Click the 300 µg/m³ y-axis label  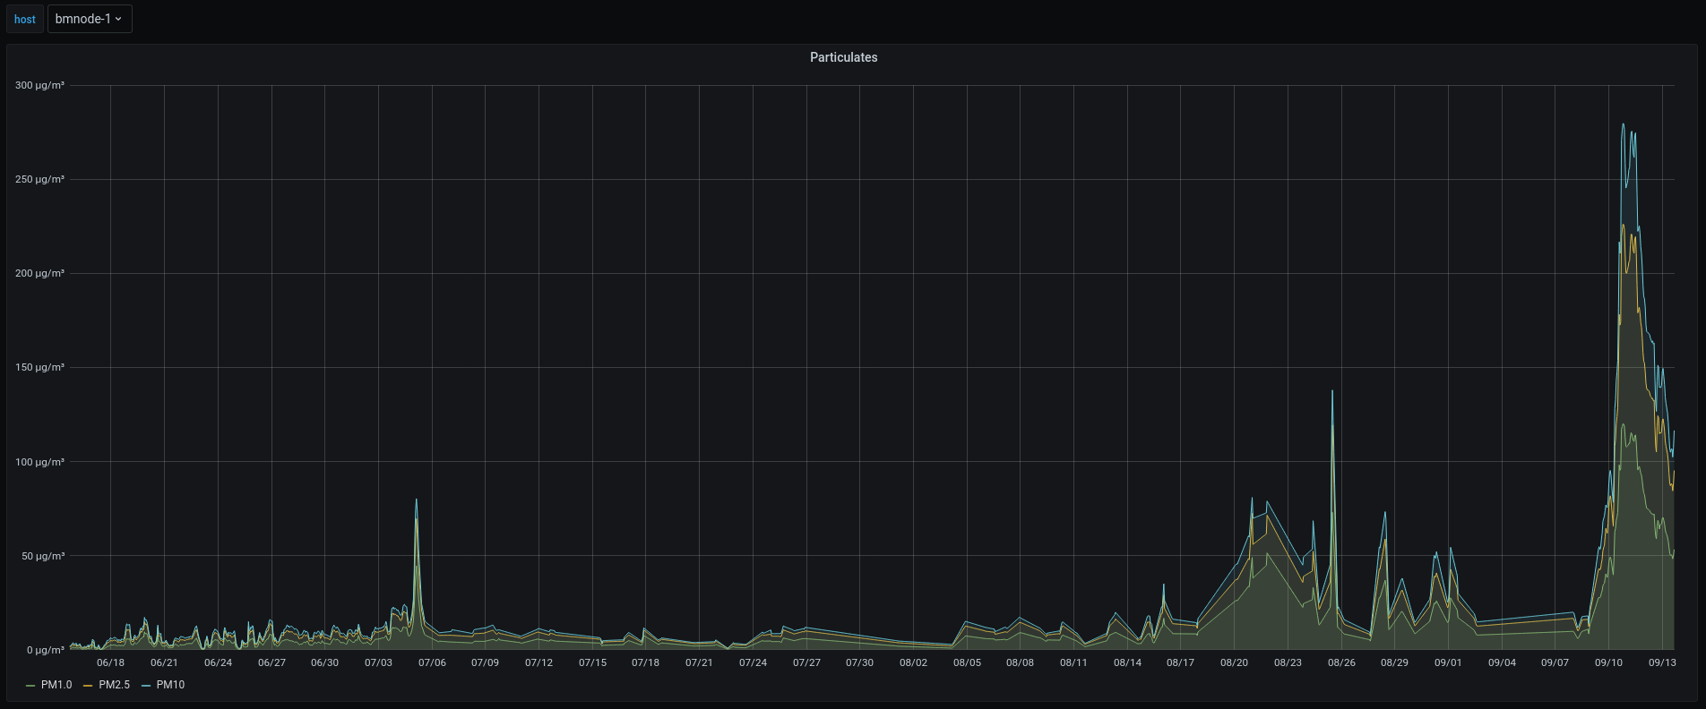(39, 85)
